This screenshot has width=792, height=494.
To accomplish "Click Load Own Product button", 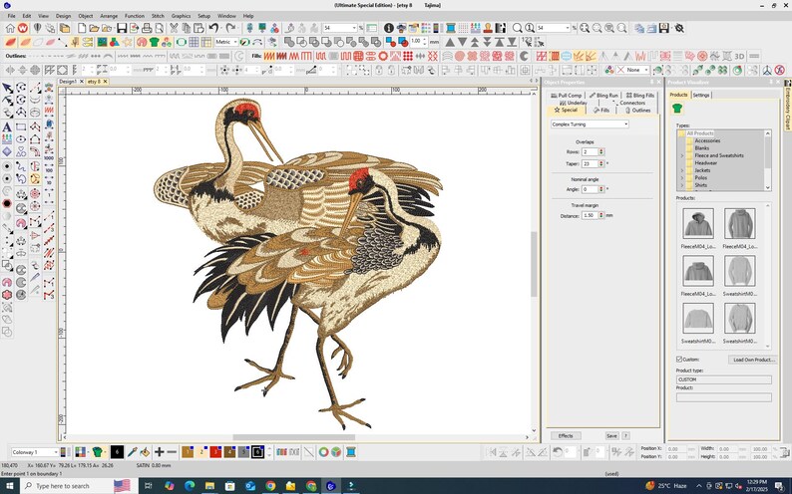I will pos(753,360).
